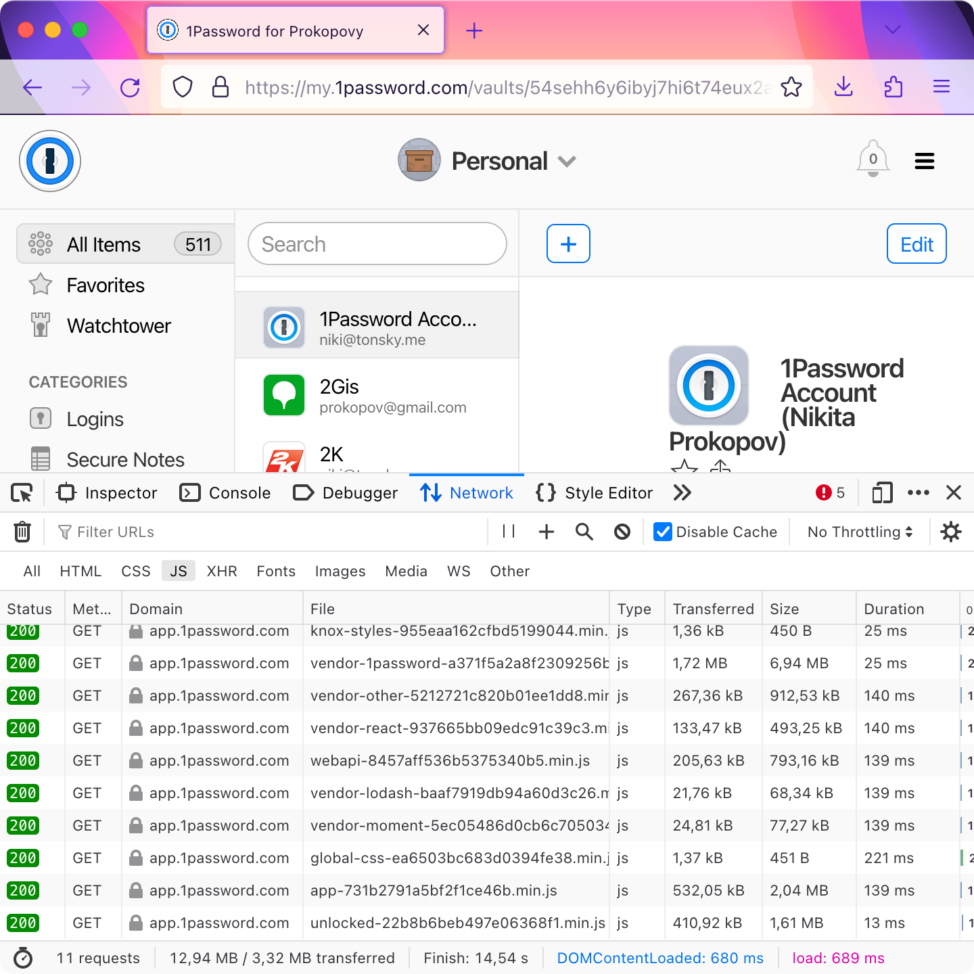
Task: Select the XHR request filter
Action: [222, 572]
